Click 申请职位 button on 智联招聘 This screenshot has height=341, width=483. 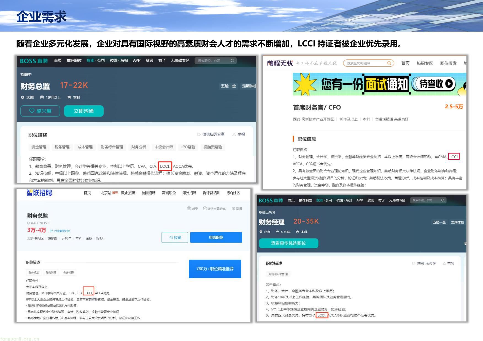pos(216,237)
